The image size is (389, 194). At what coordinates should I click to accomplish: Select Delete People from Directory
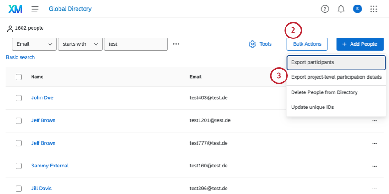click(x=324, y=92)
